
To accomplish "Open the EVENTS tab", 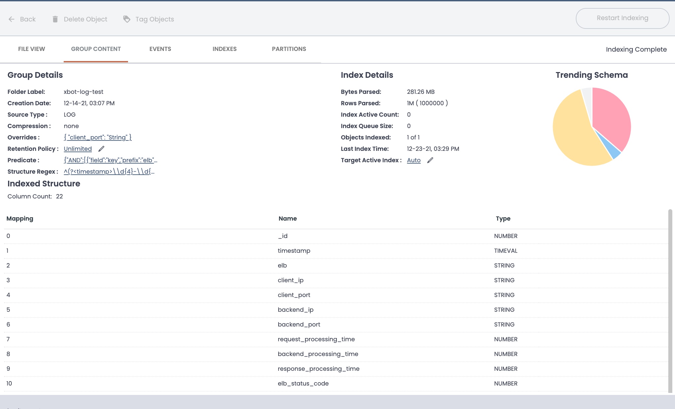I will pos(160,49).
